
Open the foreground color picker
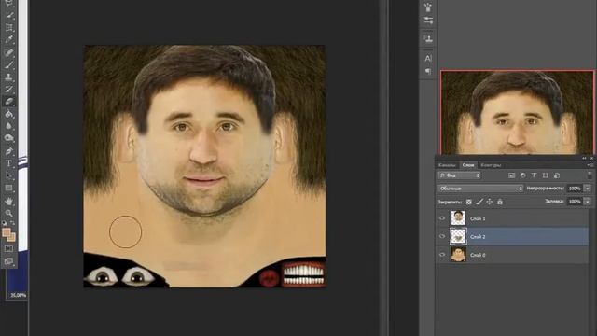tap(7, 232)
